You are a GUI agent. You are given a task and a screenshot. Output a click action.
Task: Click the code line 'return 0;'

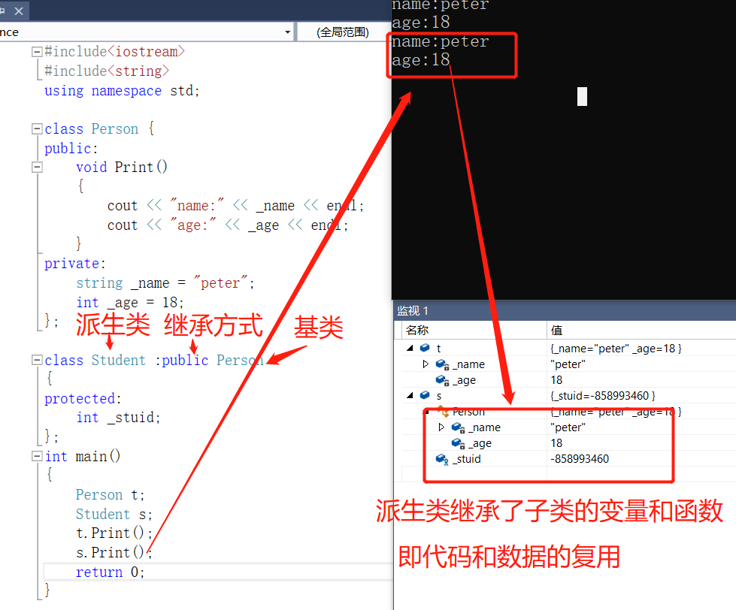point(111,572)
